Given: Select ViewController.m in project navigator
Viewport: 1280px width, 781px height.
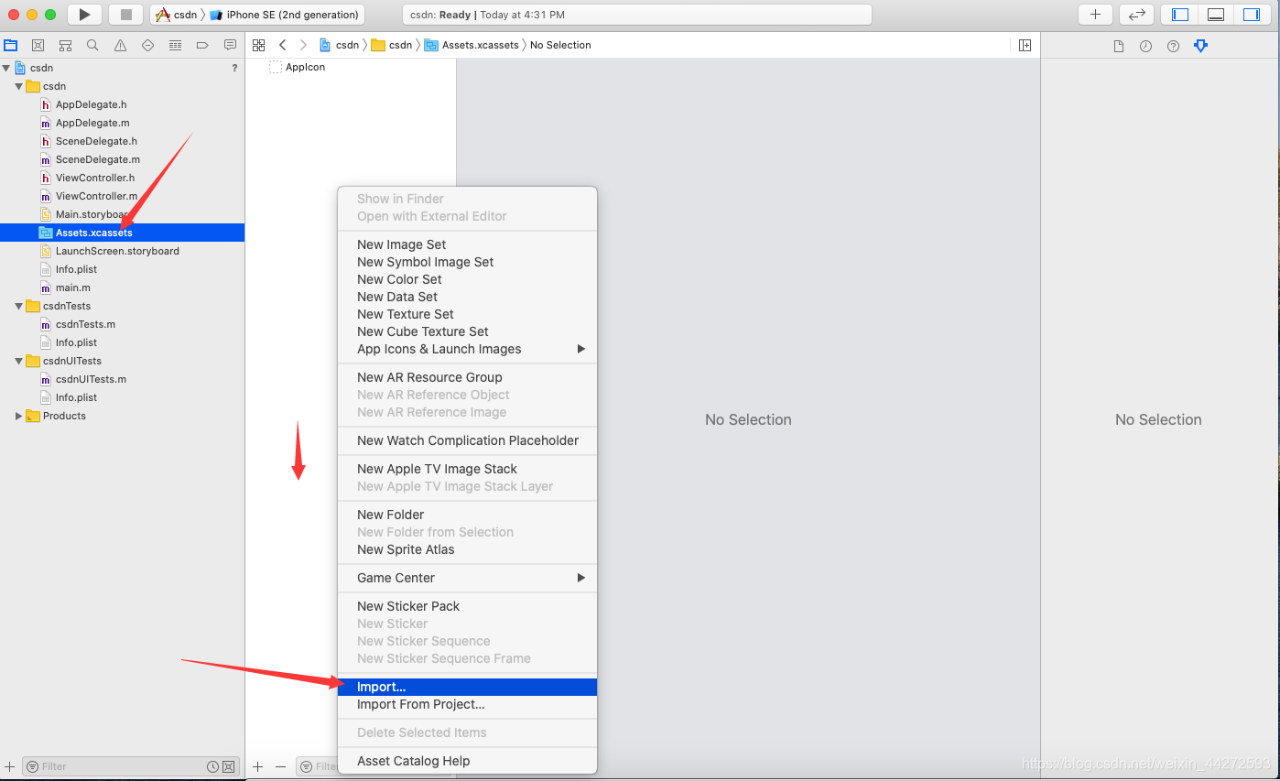Looking at the screenshot, I should pyautogui.click(x=96, y=196).
